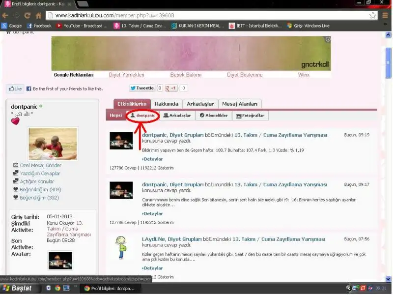This screenshot has width=393, height=295.
Task: Switch to the Mesaj Alanları tab
Action: tap(240, 104)
